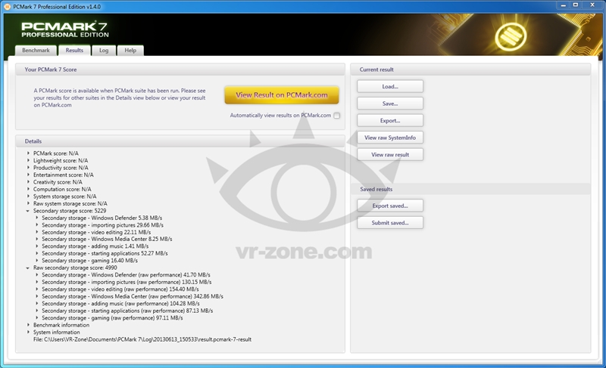Collapse the Secondary storage score 5229 node
The width and height of the screenshot is (606, 368).
point(28,211)
